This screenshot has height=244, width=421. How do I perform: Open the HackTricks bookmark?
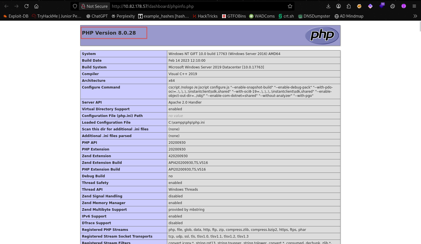click(205, 16)
